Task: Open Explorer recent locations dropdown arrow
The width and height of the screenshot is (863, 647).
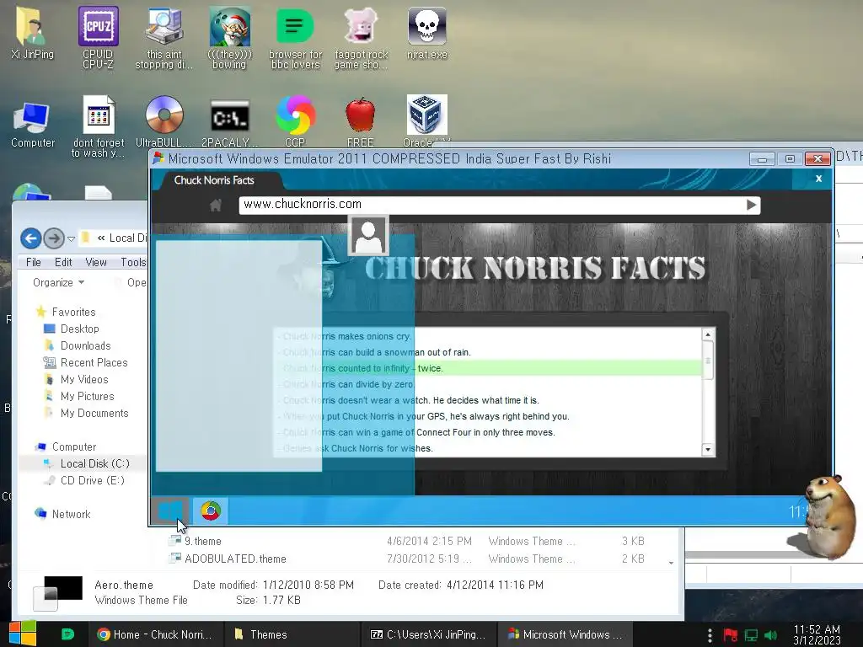Action: click(71, 238)
